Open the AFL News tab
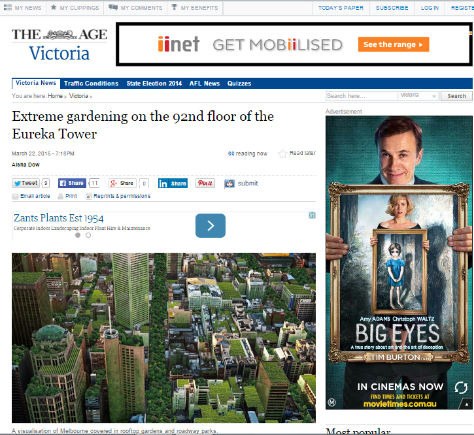This screenshot has height=435, width=474. pyautogui.click(x=205, y=84)
